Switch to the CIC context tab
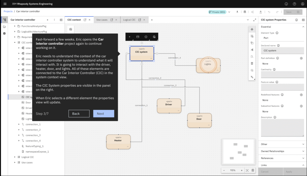Image resolution: width=307 pixels, height=176 pixels. pyautogui.click(x=74, y=20)
